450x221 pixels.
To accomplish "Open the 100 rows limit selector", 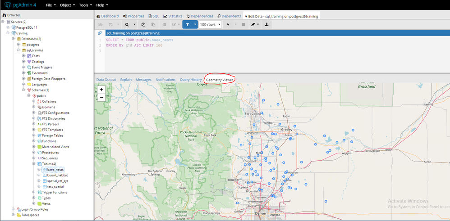I will [211, 25].
